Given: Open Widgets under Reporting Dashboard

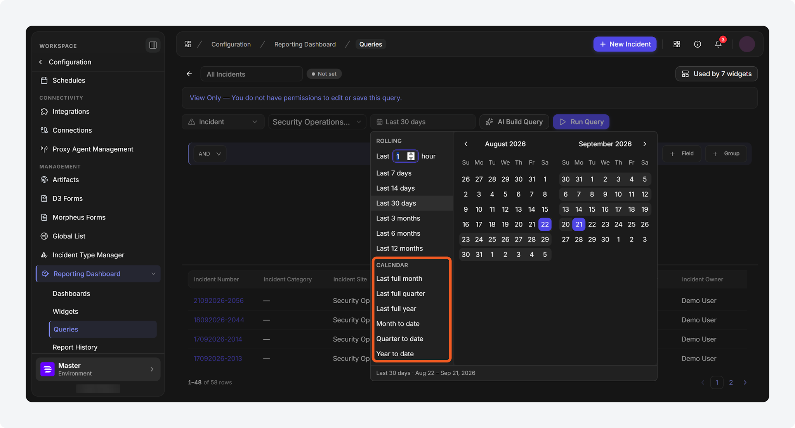Looking at the screenshot, I should coord(65,311).
